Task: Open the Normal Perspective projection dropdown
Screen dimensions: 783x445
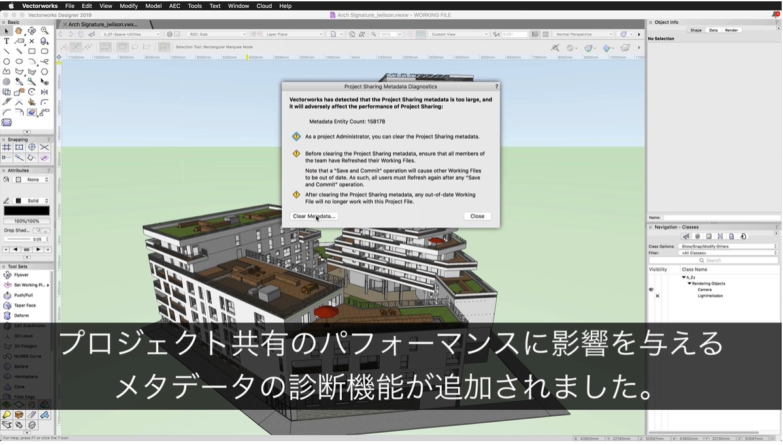Action: click(x=583, y=35)
